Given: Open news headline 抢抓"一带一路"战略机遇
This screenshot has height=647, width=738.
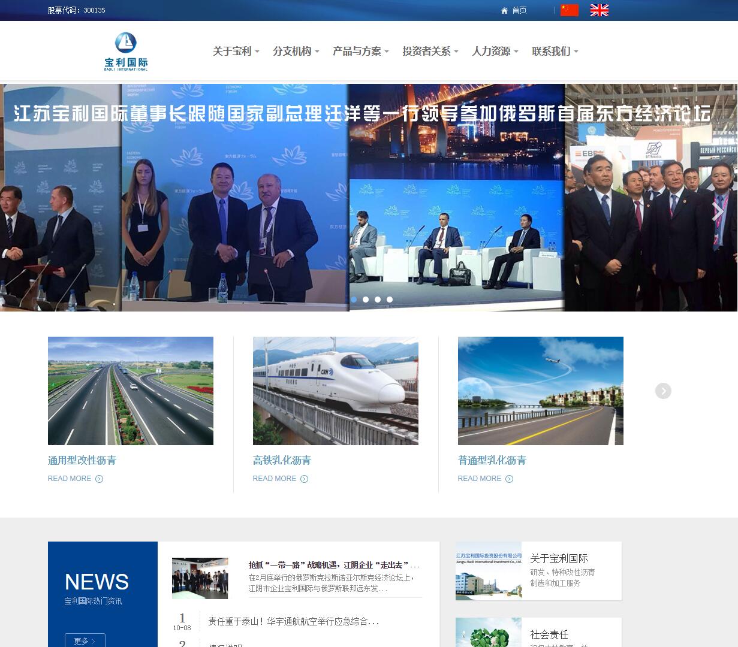Looking at the screenshot, I should coord(334,565).
